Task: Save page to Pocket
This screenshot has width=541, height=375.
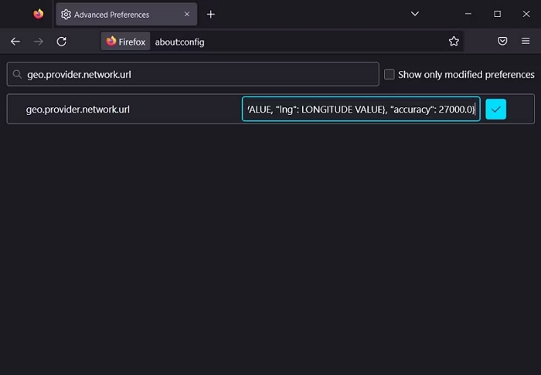Action: click(x=502, y=41)
